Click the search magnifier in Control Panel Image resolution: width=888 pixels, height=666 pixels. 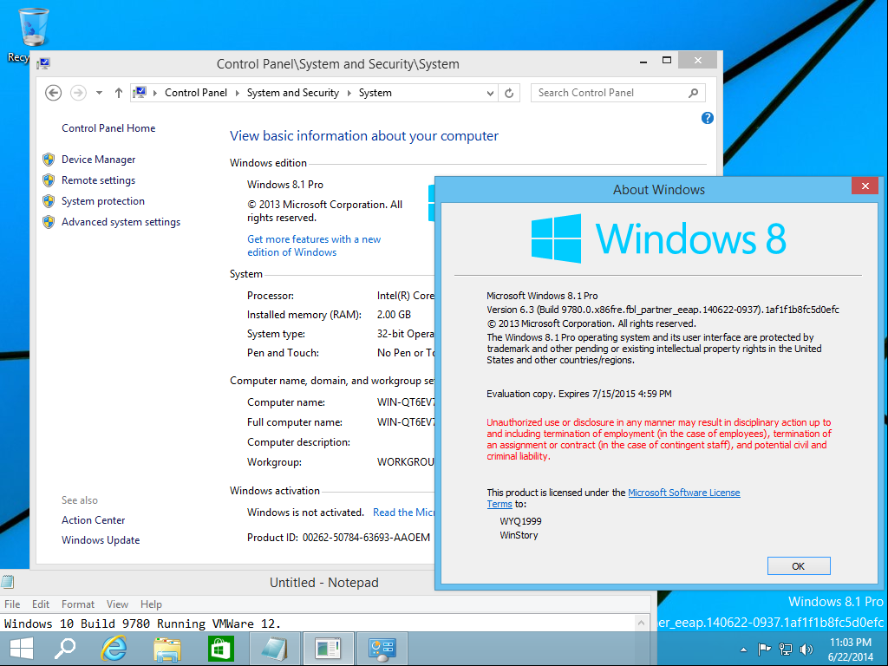[693, 93]
